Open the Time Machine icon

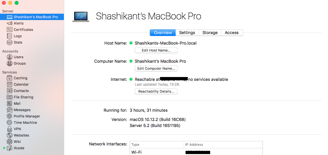[x=10, y=123]
